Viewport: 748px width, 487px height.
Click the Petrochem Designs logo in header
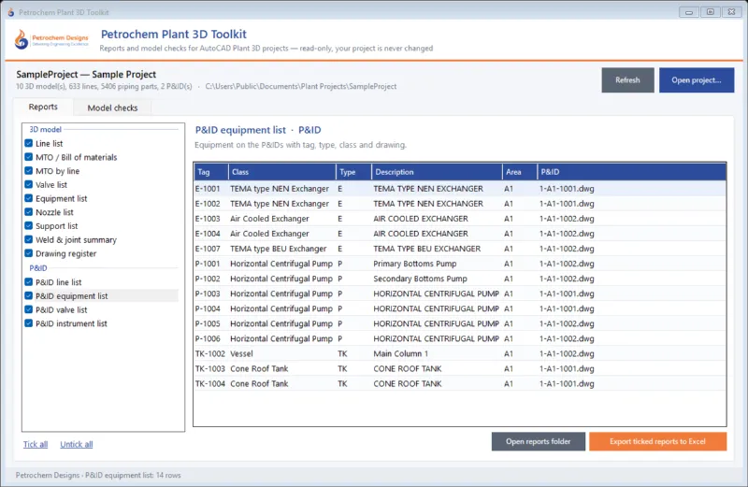coord(51,39)
